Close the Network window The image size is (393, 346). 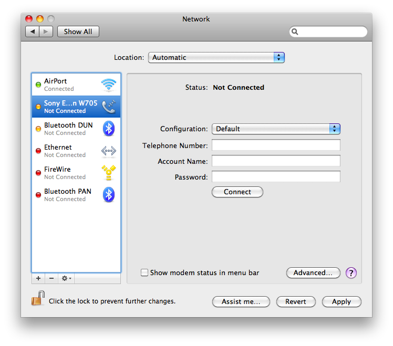(29, 19)
